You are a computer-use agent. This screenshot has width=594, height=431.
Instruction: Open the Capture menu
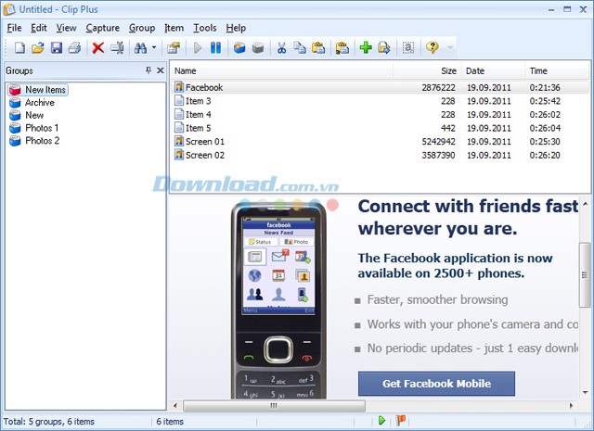coord(102,28)
